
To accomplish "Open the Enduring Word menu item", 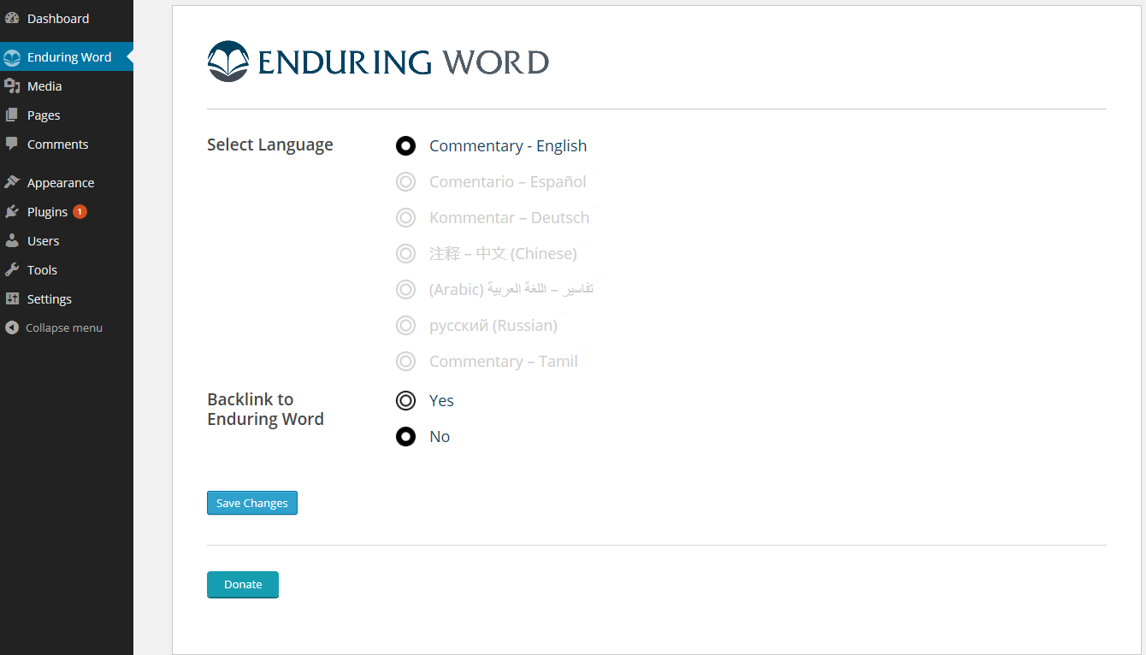I will 67,57.
